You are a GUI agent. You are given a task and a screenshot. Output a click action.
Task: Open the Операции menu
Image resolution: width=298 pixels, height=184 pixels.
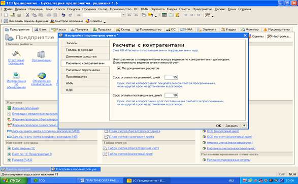click(x=36, y=9)
